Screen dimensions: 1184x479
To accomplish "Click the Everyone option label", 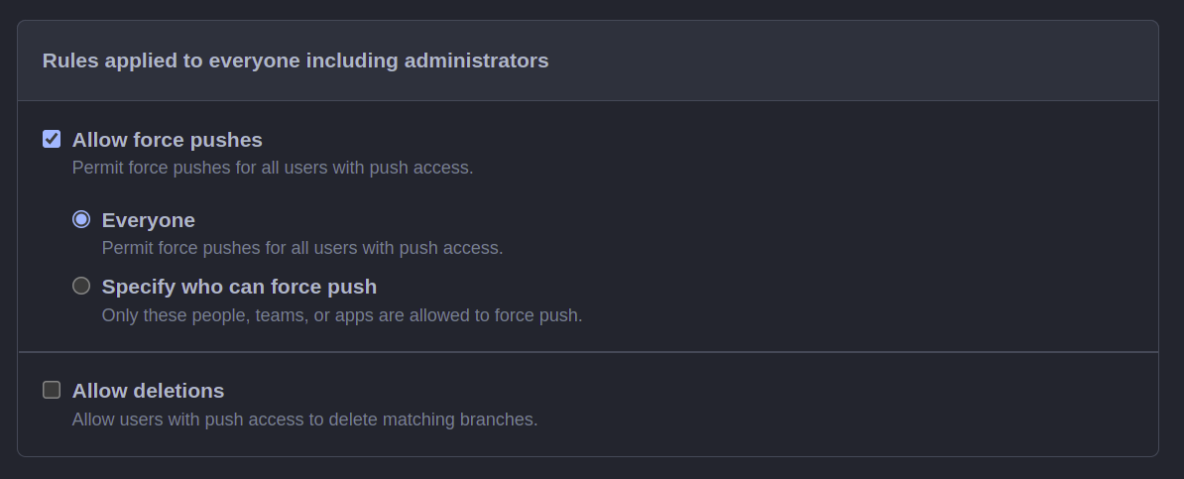I will (x=148, y=220).
